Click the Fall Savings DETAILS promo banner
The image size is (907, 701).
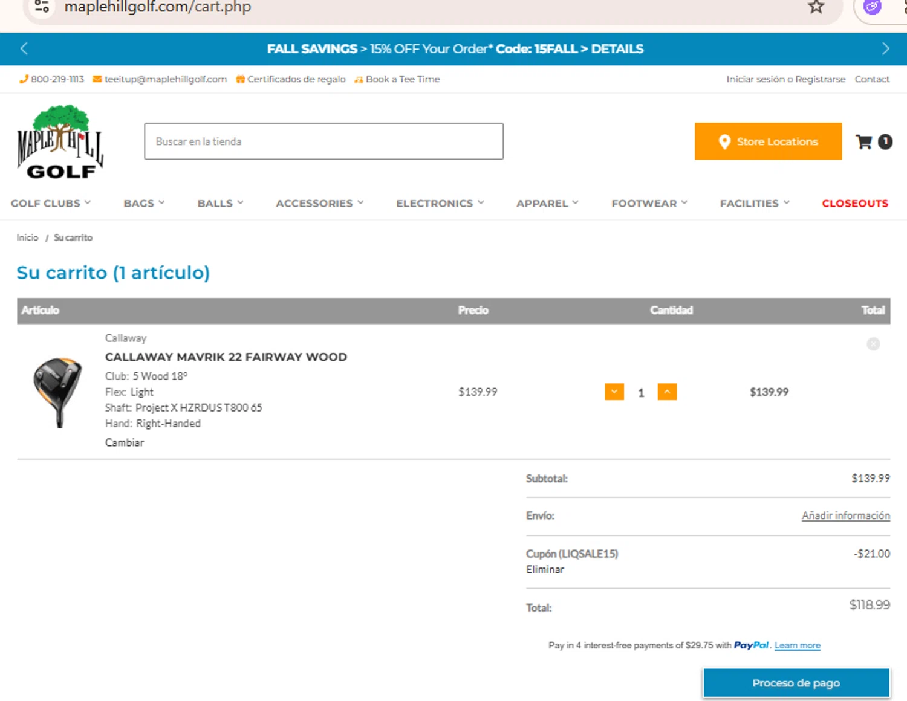pos(455,49)
